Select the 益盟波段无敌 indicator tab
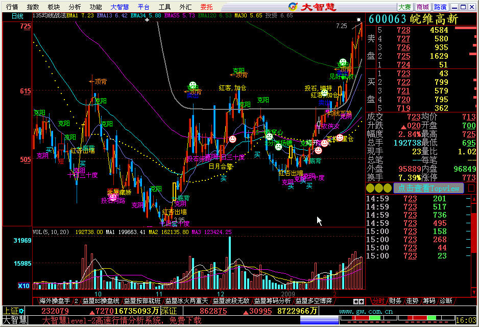This screenshot has height=327, width=479. [x=231, y=301]
